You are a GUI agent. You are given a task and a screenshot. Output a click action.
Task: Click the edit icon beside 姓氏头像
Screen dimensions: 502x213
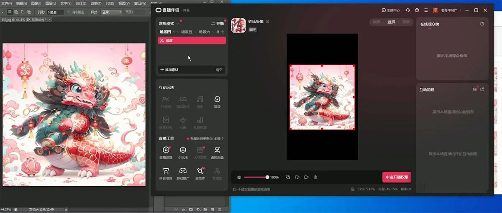pyautogui.click(x=267, y=21)
